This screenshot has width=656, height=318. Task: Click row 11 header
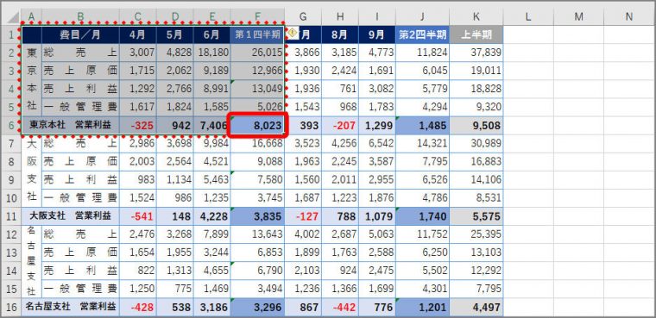click(11, 216)
